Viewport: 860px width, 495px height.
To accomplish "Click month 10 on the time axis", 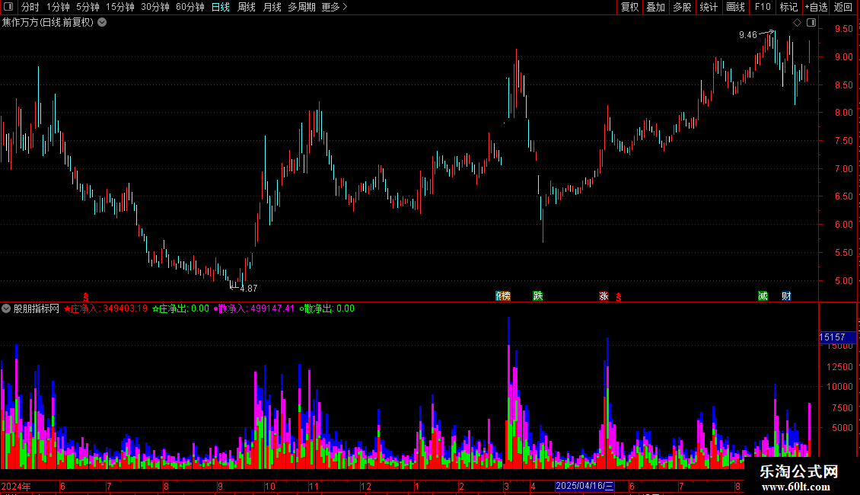I will (269, 486).
